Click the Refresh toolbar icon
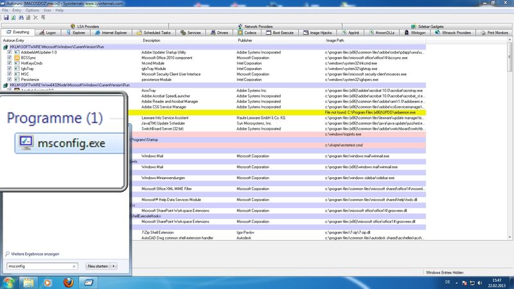This screenshot has width=514, height=289. tap(13, 17)
